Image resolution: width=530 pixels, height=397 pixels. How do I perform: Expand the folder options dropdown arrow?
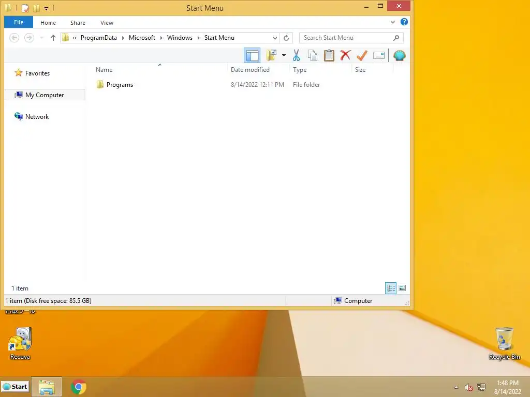point(284,55)
